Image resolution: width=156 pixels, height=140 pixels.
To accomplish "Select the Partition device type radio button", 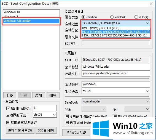I will [x=83, y=17].
